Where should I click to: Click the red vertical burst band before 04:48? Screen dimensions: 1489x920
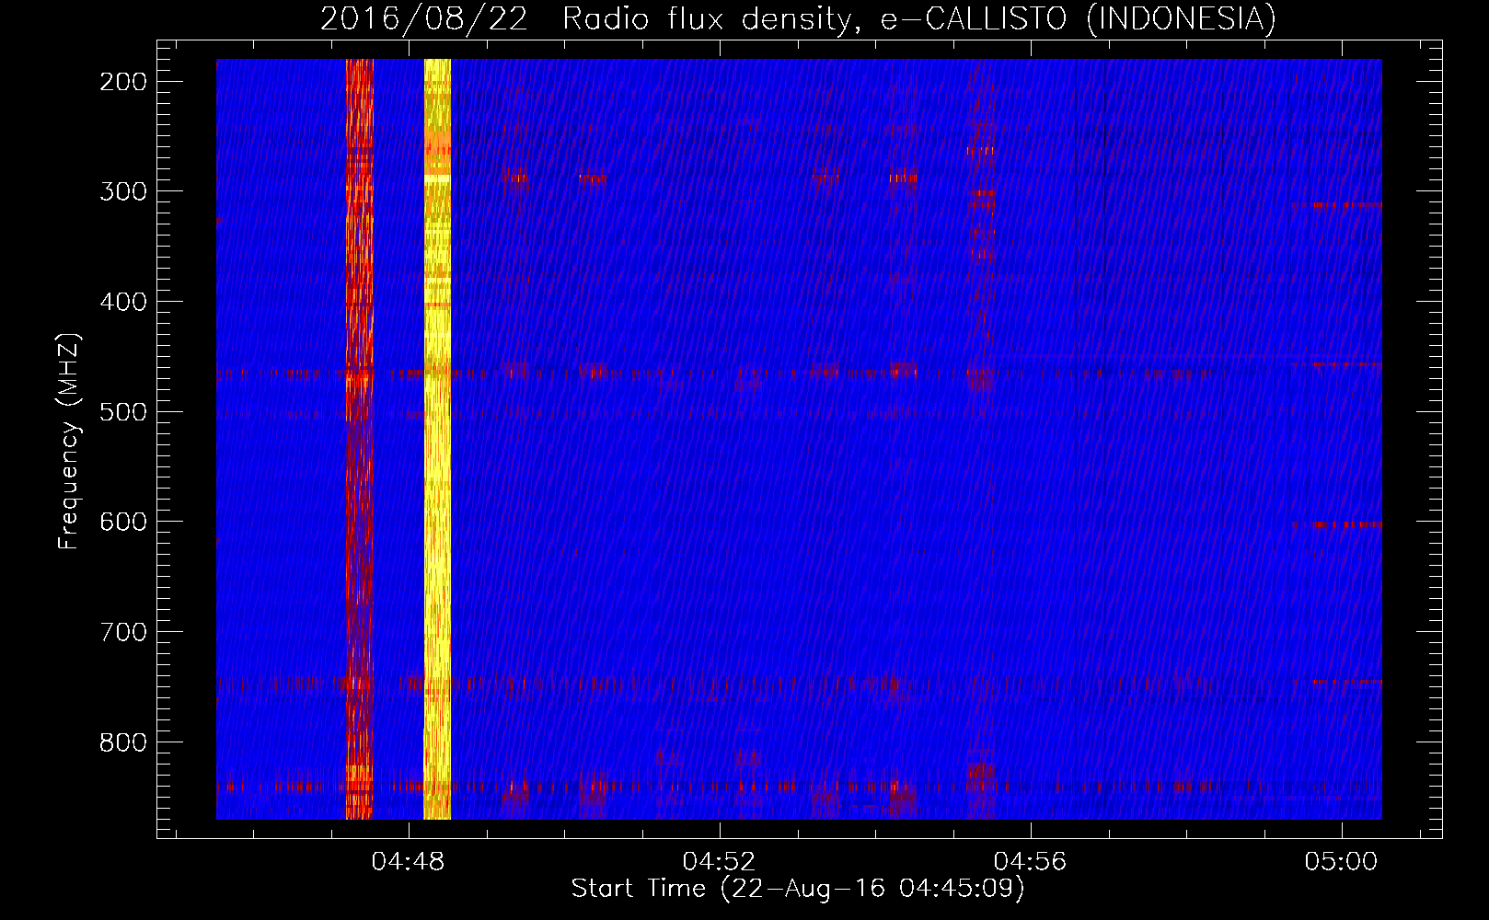359,439
